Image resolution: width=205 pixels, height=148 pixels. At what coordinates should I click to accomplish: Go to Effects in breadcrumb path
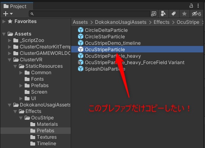pos(161,22)
